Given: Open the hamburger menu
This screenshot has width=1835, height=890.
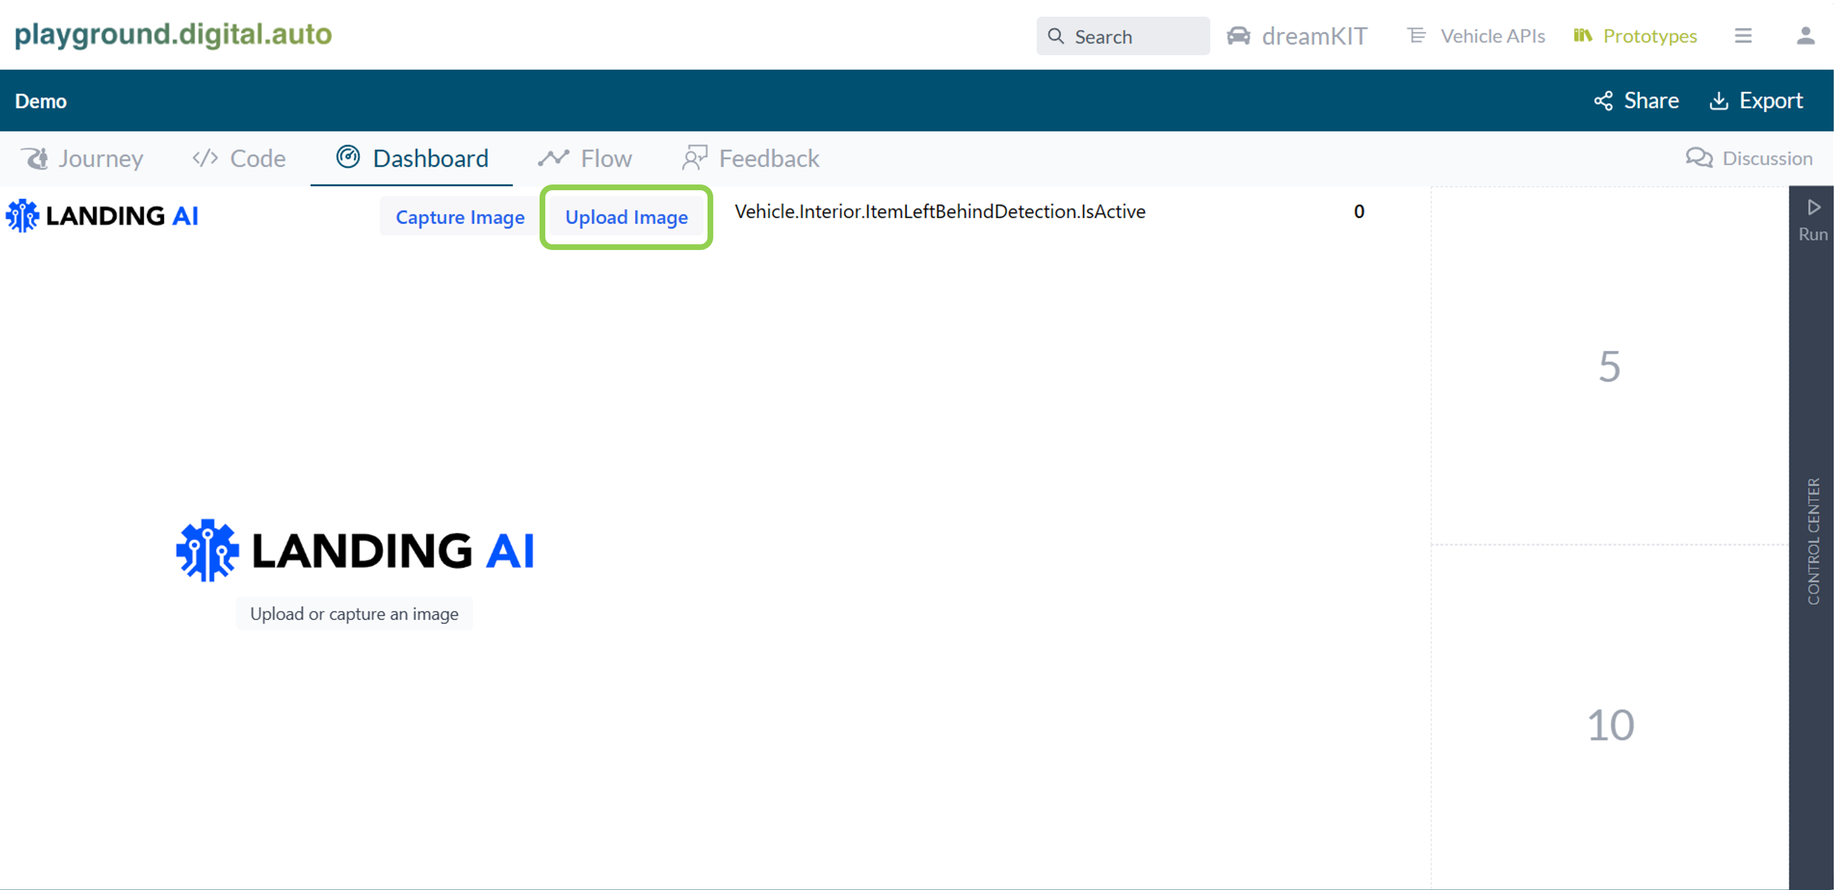Looking at the screenshot, I should (x=1743, y=36).
